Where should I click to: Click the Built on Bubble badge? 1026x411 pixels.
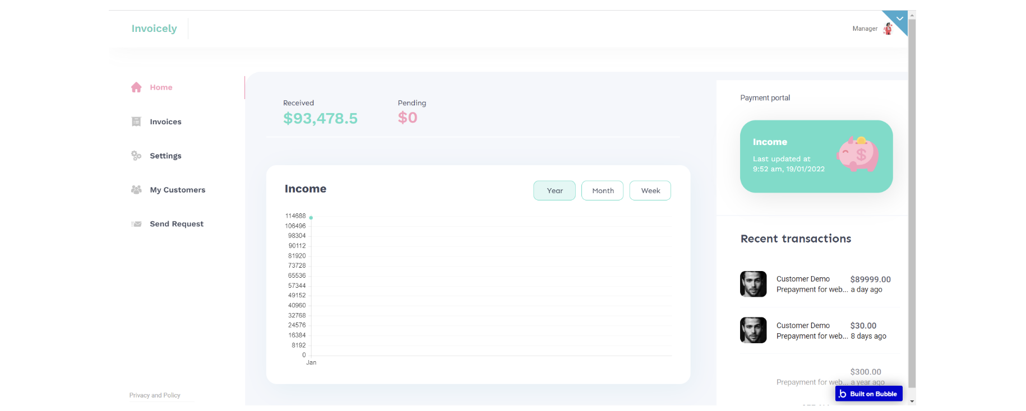[869, 394]
